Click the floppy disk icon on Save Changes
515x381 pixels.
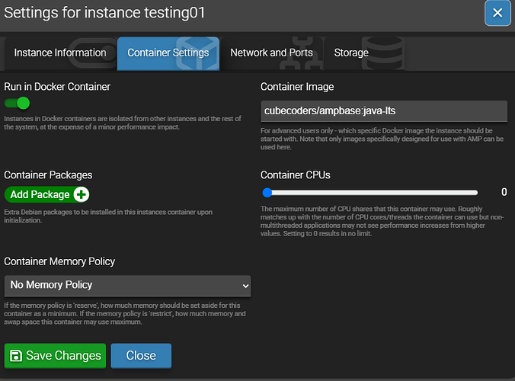(x=15, y=356)
